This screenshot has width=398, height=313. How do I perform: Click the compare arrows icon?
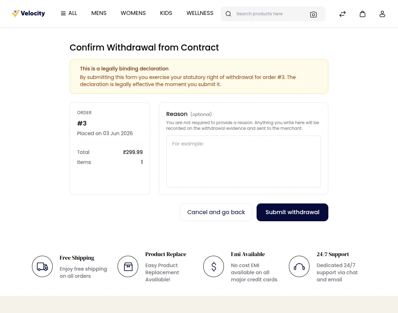[x=343, y=14]
